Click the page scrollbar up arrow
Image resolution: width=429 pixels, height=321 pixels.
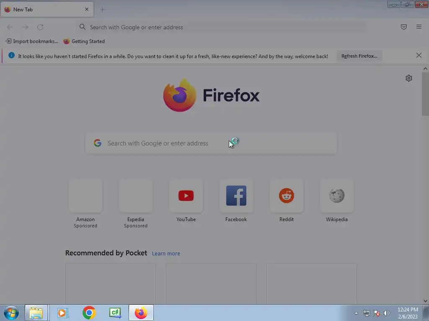tap(425, 69)
